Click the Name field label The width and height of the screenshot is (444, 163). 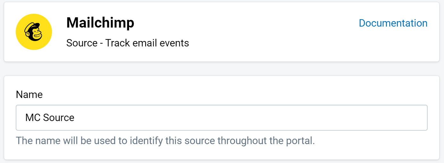point(29,94)
